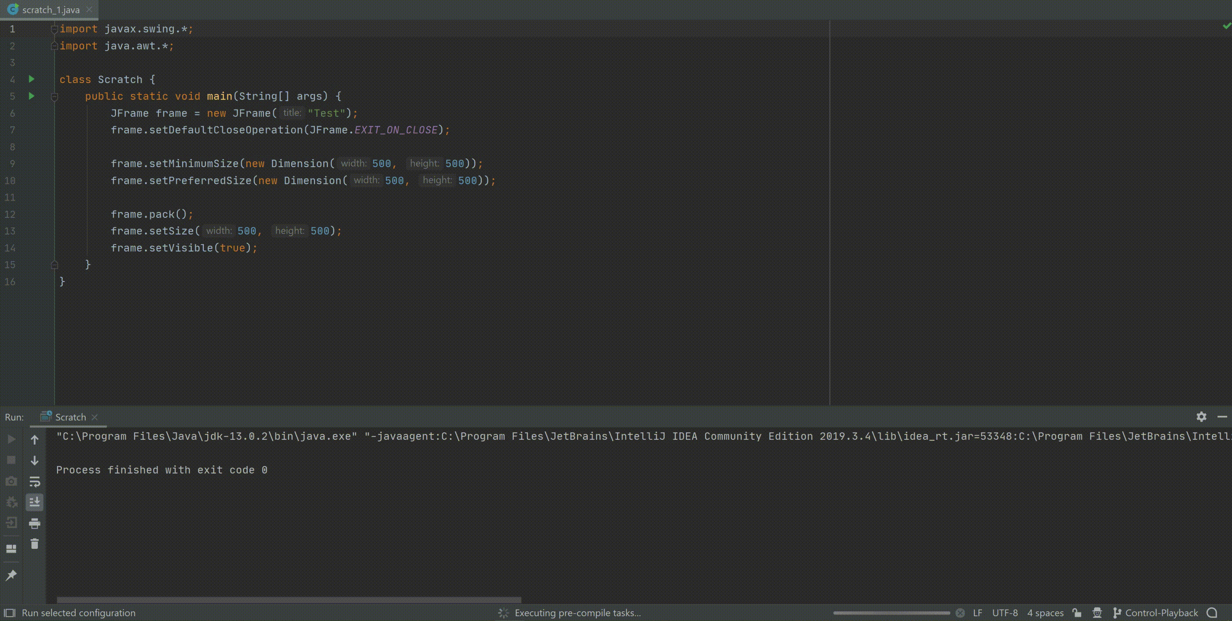The height and width of the screenshot is (621, 1232).
Task: Collapse the javax.swing import fold region
Action: [x=54, y=29]
